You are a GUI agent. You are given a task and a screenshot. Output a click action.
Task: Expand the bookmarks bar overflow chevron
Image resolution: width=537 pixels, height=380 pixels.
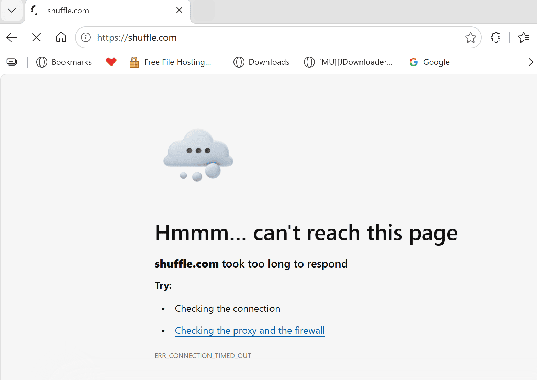(530, 62)
